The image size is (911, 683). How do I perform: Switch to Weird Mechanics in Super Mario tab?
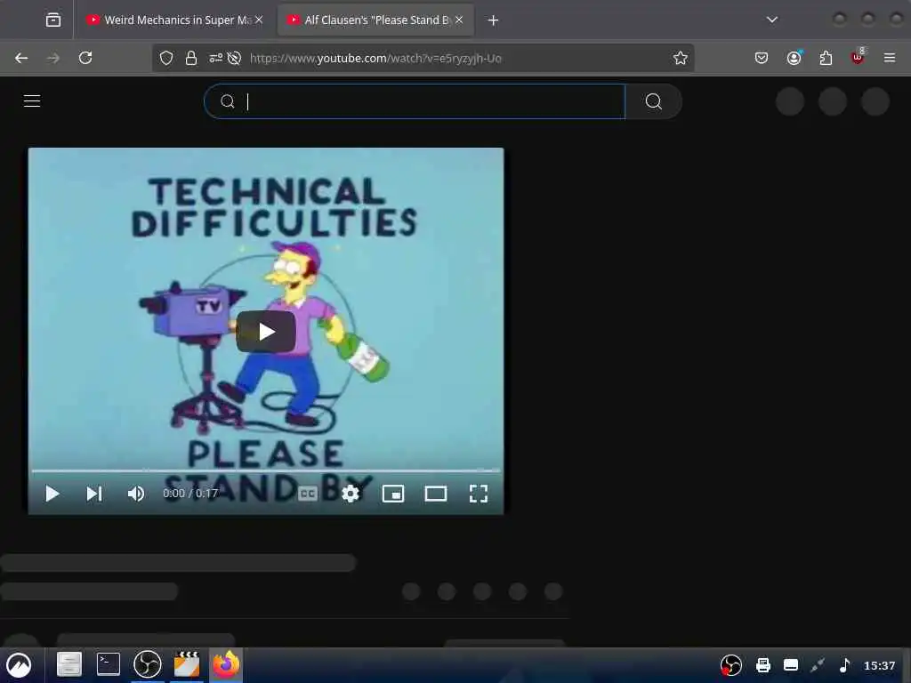coord(175,20)
